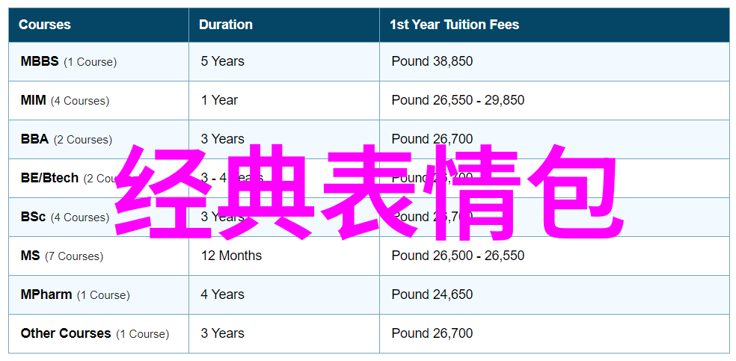Viewport: 736px width, 361px height.
Task: Click the 1st Year Tuition Fees header
Action: tap(454, 25)
